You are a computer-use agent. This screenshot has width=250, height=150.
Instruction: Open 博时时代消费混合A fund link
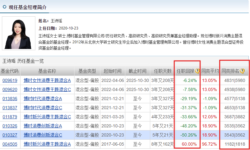coord(43,99)
